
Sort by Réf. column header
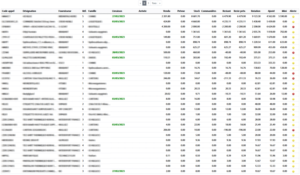[x=84, y=11]
